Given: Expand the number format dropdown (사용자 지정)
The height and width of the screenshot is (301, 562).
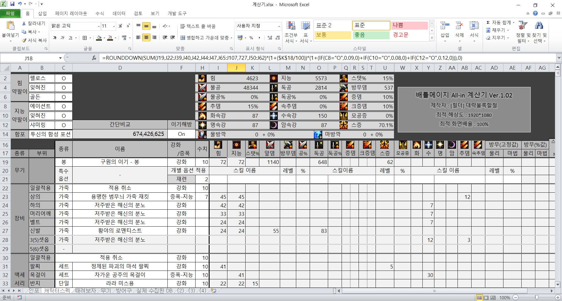Looking at the screenshot, I should [279, 26].
